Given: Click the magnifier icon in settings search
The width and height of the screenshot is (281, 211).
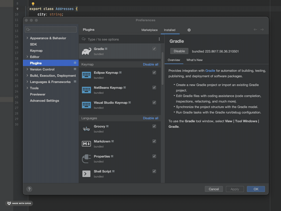Looking at the screenshot, I should (x=28, y=29).
